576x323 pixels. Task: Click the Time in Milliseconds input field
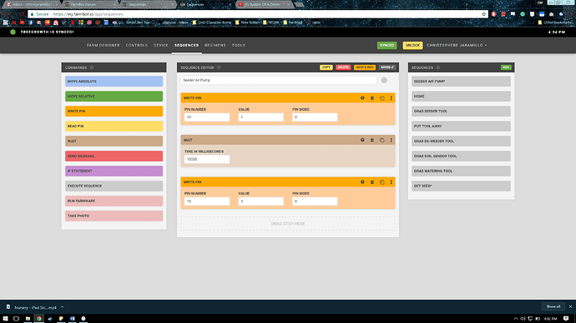tap(207, 159)
